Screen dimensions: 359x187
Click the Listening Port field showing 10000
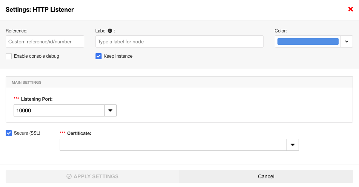pyautogui.click(x=59, y=110)
